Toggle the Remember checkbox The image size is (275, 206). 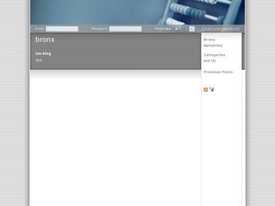tap(176, 29)
